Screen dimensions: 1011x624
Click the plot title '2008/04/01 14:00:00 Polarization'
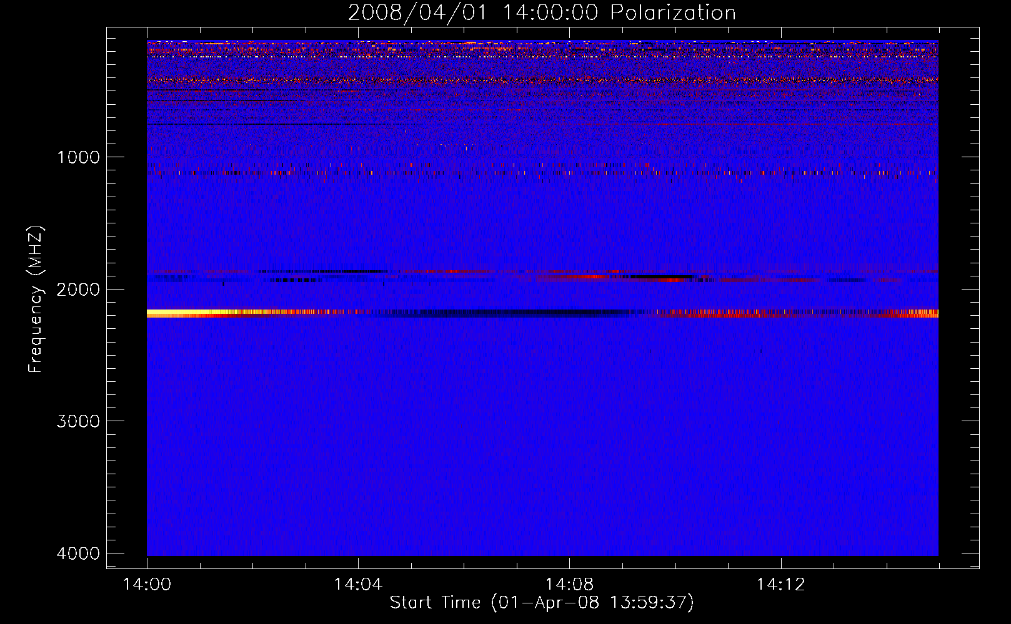point(542,13)
